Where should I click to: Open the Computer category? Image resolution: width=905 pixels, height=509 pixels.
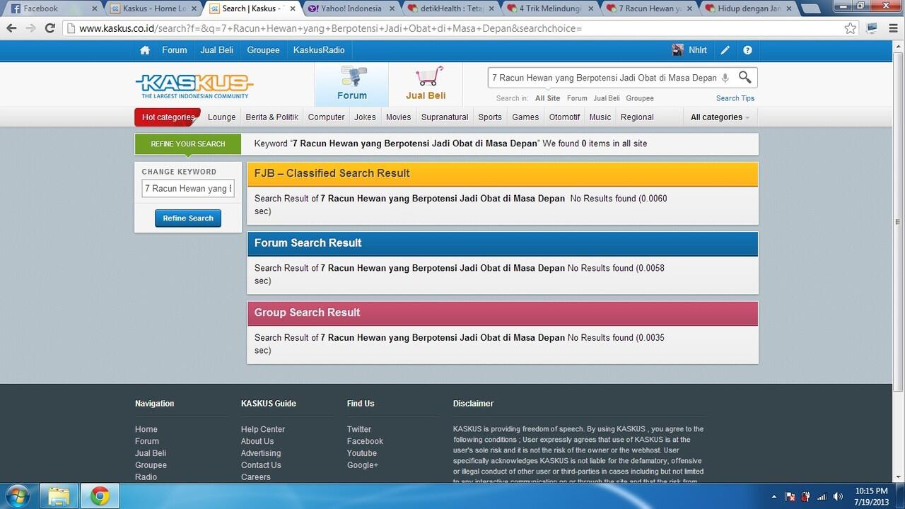coord(327,117)
